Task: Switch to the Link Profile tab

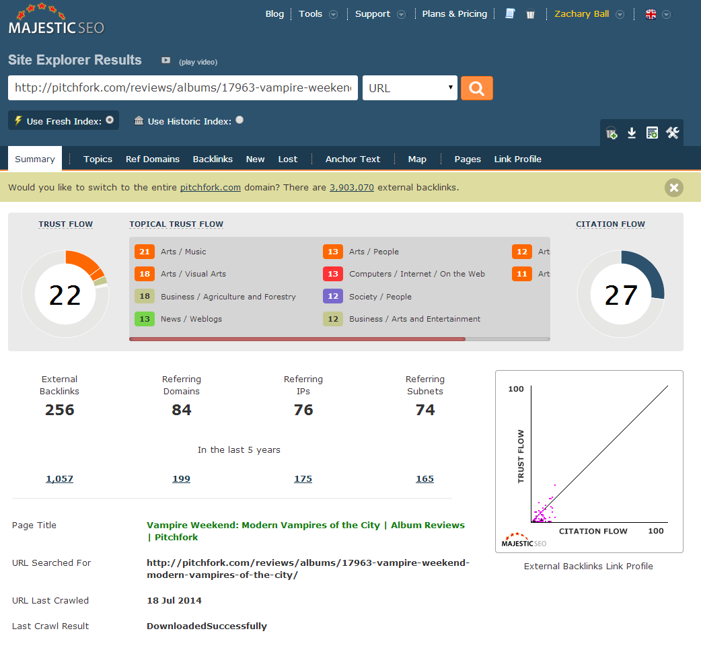Action: coord(518,159)
